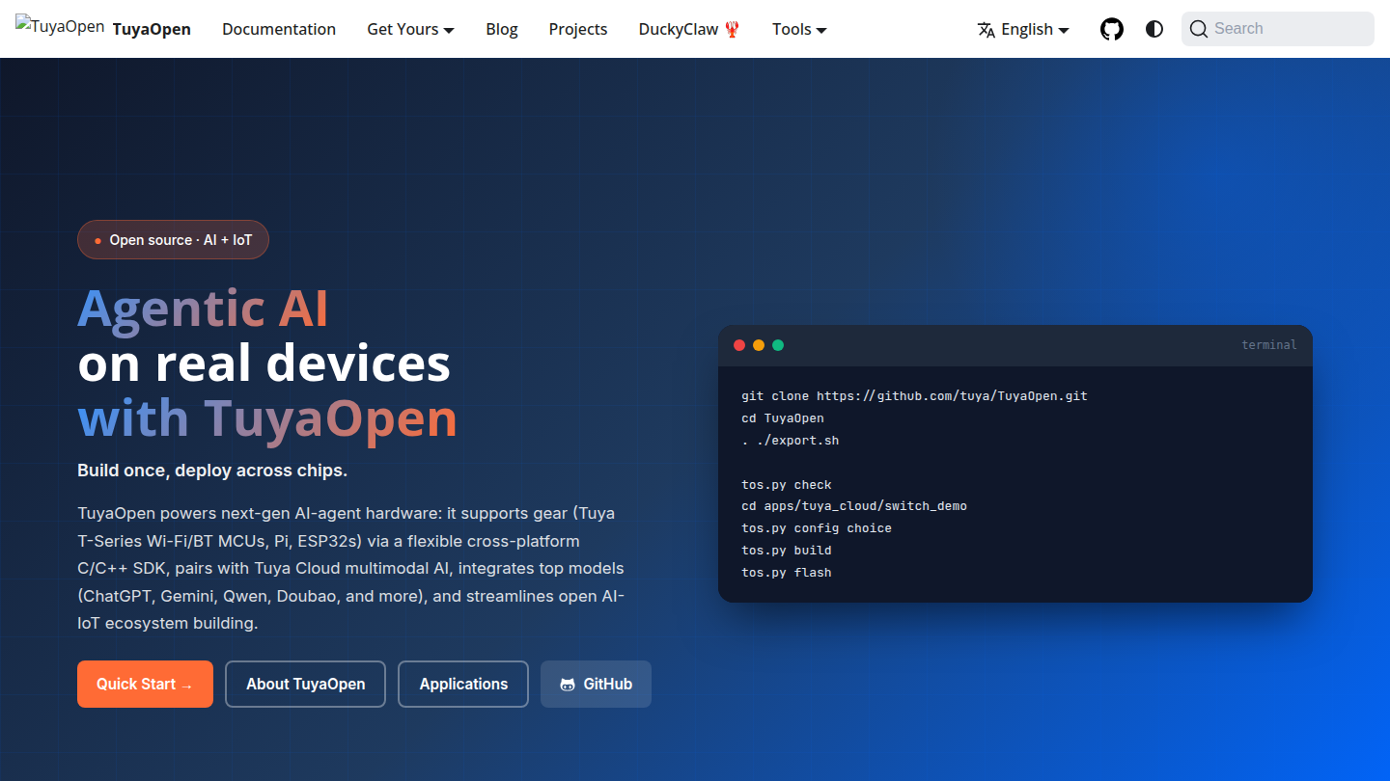Focus the Search input field
The width and height of the screenshot is (1390, 781).
(1278, 29)
